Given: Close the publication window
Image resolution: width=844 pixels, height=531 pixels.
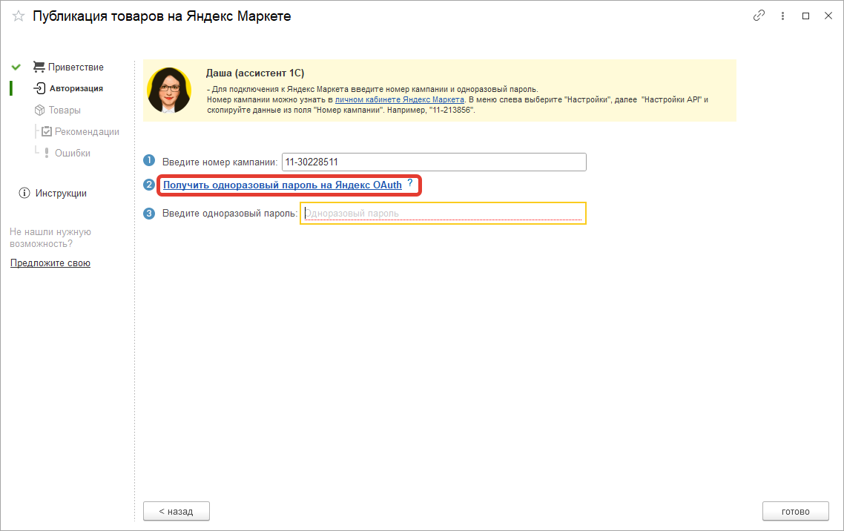Looking at the screenshot, I should tap(828, 16).
